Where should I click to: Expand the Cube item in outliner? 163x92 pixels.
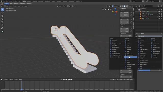(x=139, y=13)
